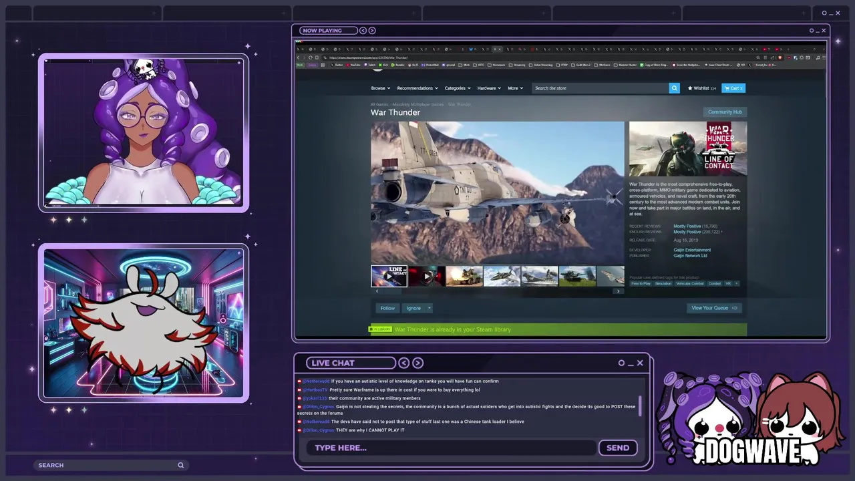Open the YouTube bookmark
The width and height of the screenshot is (855, 481).
pos(353,65)
